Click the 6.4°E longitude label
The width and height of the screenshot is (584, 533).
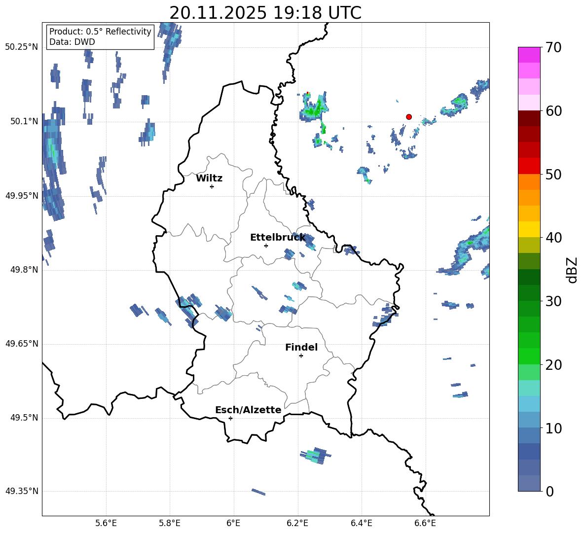[361, 523]
